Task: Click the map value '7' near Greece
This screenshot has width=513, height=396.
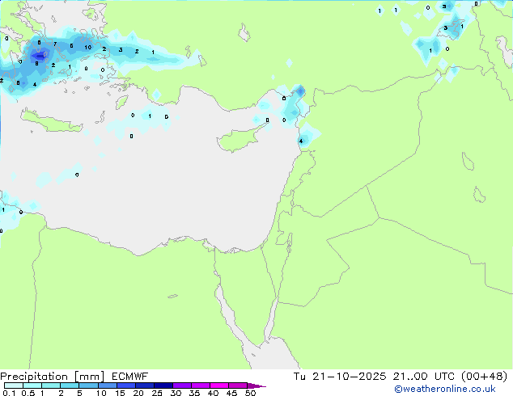Action: coord(55,44)
